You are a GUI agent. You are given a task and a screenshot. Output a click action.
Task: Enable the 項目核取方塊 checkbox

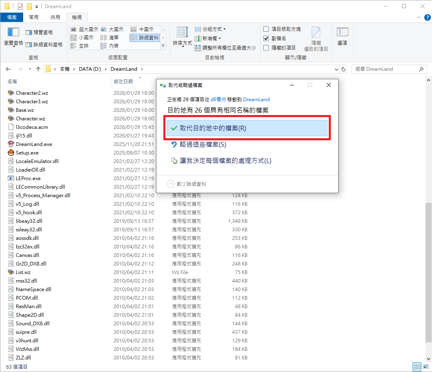click(266, 29)
